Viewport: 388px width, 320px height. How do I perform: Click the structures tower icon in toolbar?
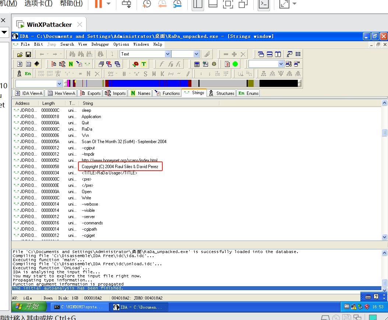(x=19, y=74)
